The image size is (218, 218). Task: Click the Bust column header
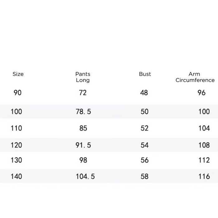[x=145, y=74]
